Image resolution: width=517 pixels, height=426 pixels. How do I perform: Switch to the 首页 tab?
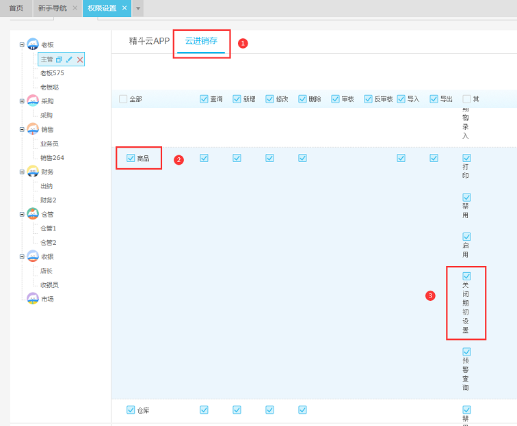coord(16,8)
